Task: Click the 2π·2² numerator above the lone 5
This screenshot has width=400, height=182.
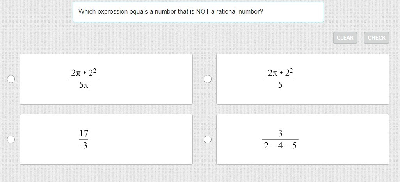Action: [280, 73]
